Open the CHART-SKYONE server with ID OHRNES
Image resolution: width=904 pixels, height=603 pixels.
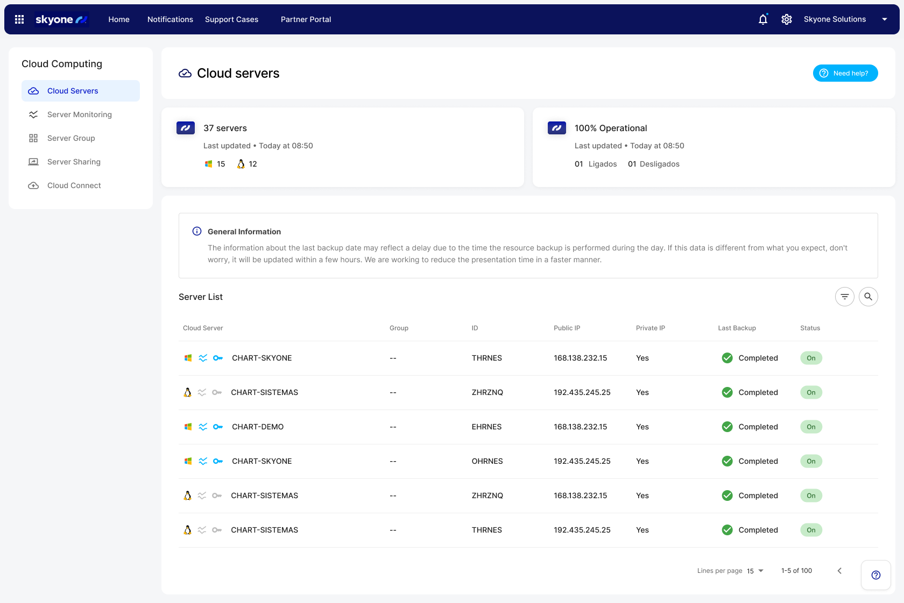[x=262, y=461]
